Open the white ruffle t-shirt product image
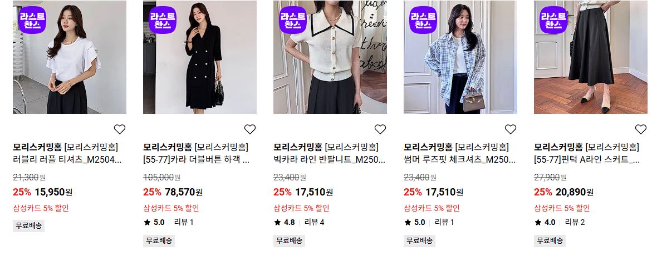This screenshot has height=256, width=652. (x=70, y=57)
